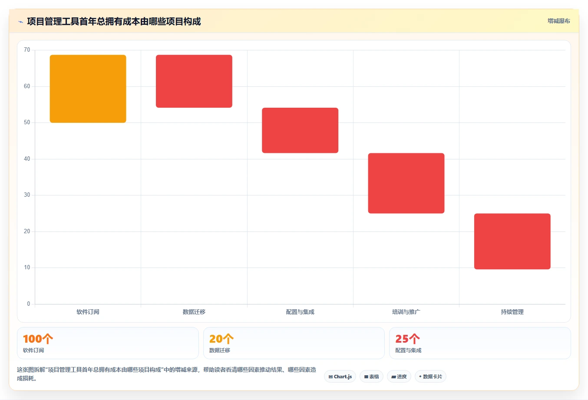Click the 软件订阅 x-axis label
This screenshot has width=588, height=400.
pyautogui.click(x=88, y=312)
